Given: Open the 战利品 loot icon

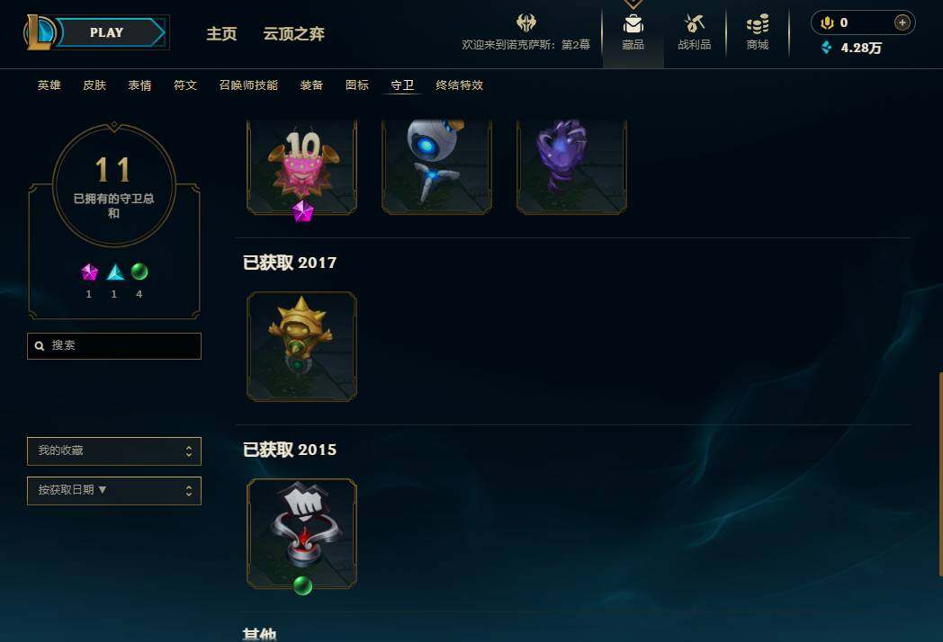Looking at the screenshot, I should tap(694, 24).
